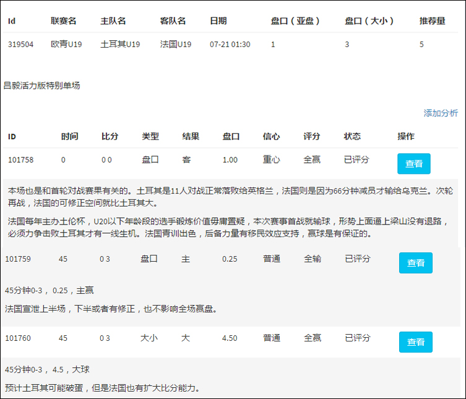Click recommendation count 5
Image resolution: width=466 pixels, height=399 pixels.
421,45
